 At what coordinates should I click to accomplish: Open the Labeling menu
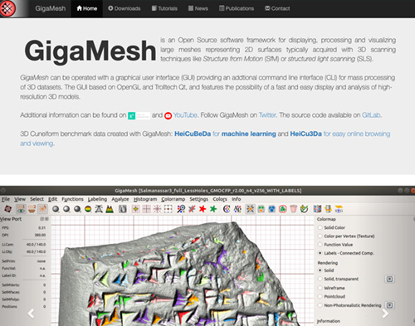(97, 199)
